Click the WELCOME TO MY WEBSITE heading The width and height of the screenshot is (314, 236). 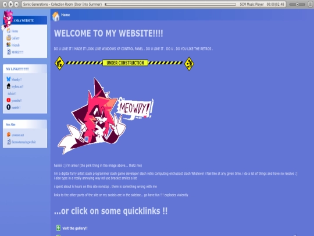pos(108,33)
